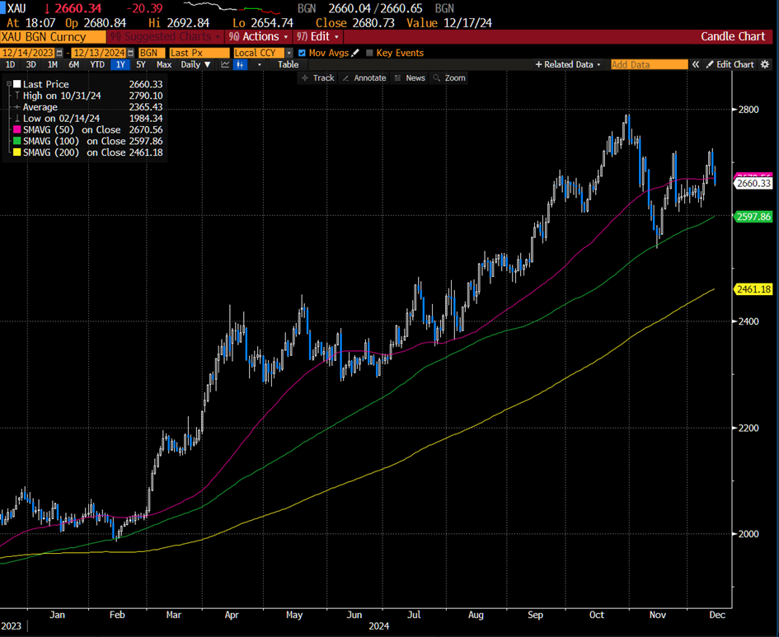Image resolution: width=779 pixels, height=637 pixels.
Task: Click the Last Px field
Action: [199, 53]
